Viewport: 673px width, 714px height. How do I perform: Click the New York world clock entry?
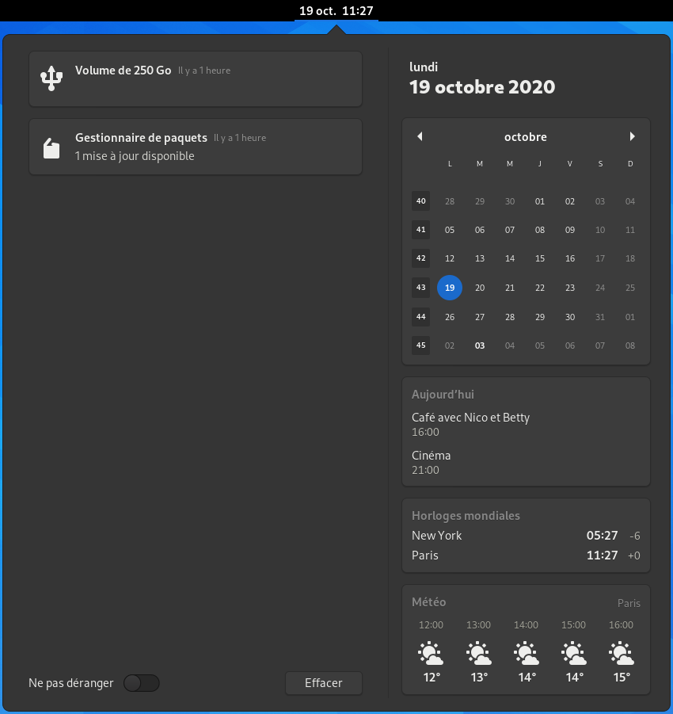pos(526,536)
